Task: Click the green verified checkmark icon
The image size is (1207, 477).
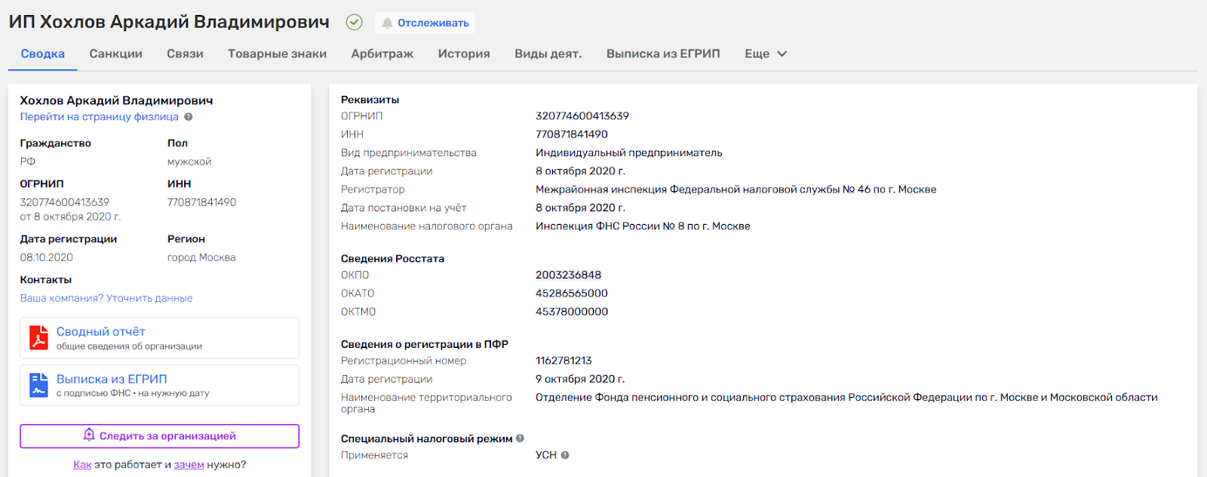Action: click(354, 23)
